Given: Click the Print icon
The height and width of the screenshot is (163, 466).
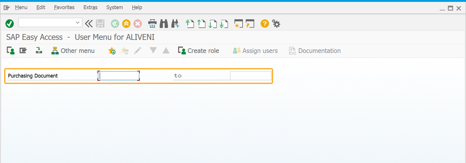Looking at the screenshot, I should coord(152,23).
